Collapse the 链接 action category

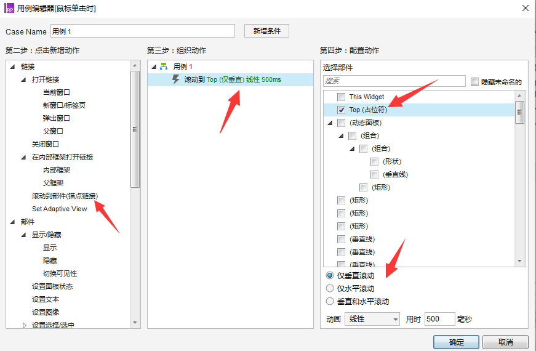pos(13,67)
